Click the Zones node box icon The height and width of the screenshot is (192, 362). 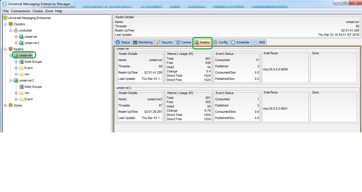click(x=11, y=105)
